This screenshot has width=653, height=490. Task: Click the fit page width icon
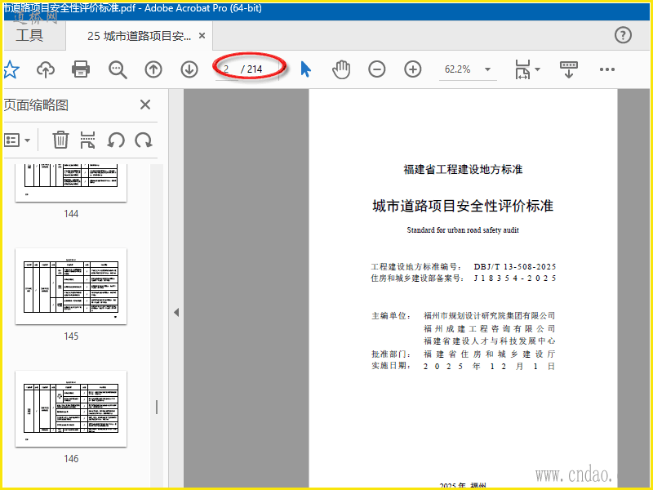(522, 69)
